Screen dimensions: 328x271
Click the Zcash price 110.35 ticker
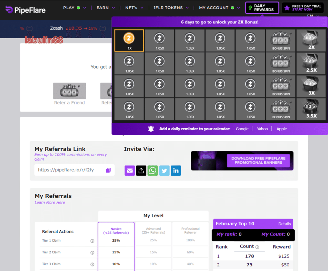click(x=74, y=28)
